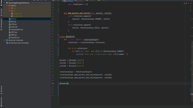Open newtasklist.txt from the project tree
The width and height of the screenshot is (193, 108).
tap(17, 29)
